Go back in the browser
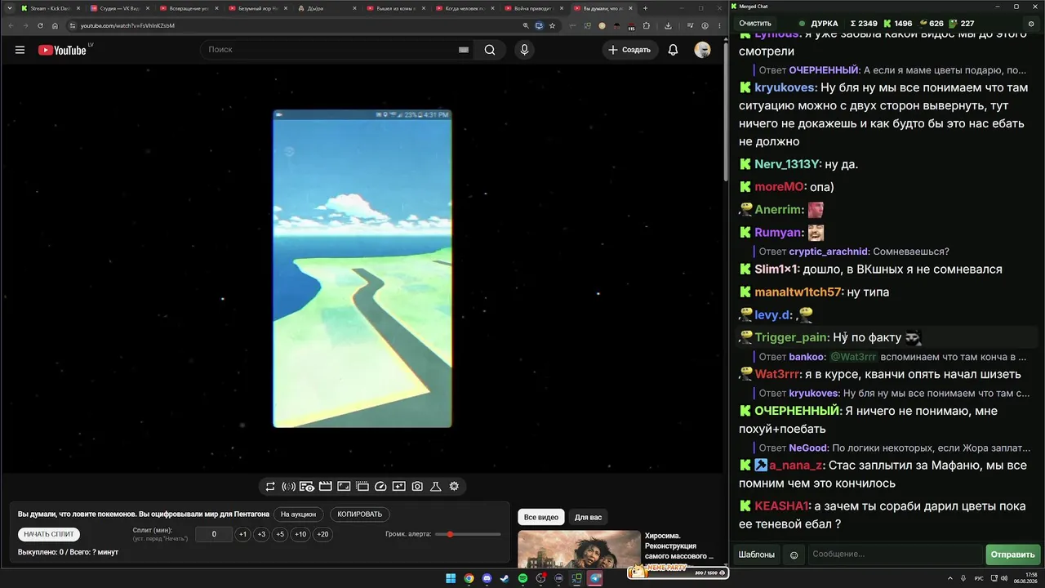 pos(11,25)
